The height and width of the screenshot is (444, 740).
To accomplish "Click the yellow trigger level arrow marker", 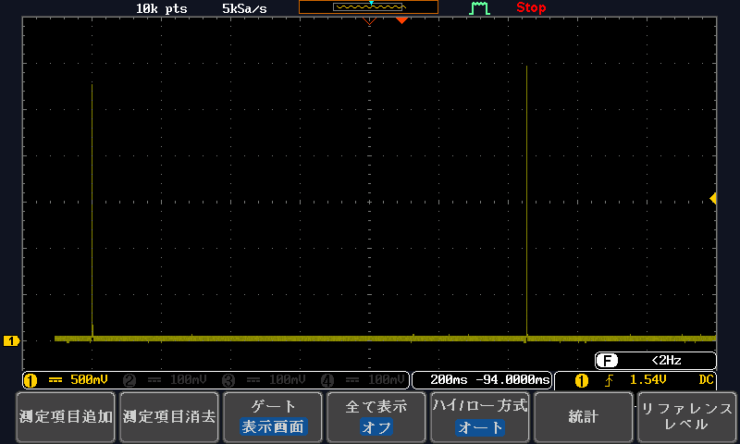I will click(713, 199).
